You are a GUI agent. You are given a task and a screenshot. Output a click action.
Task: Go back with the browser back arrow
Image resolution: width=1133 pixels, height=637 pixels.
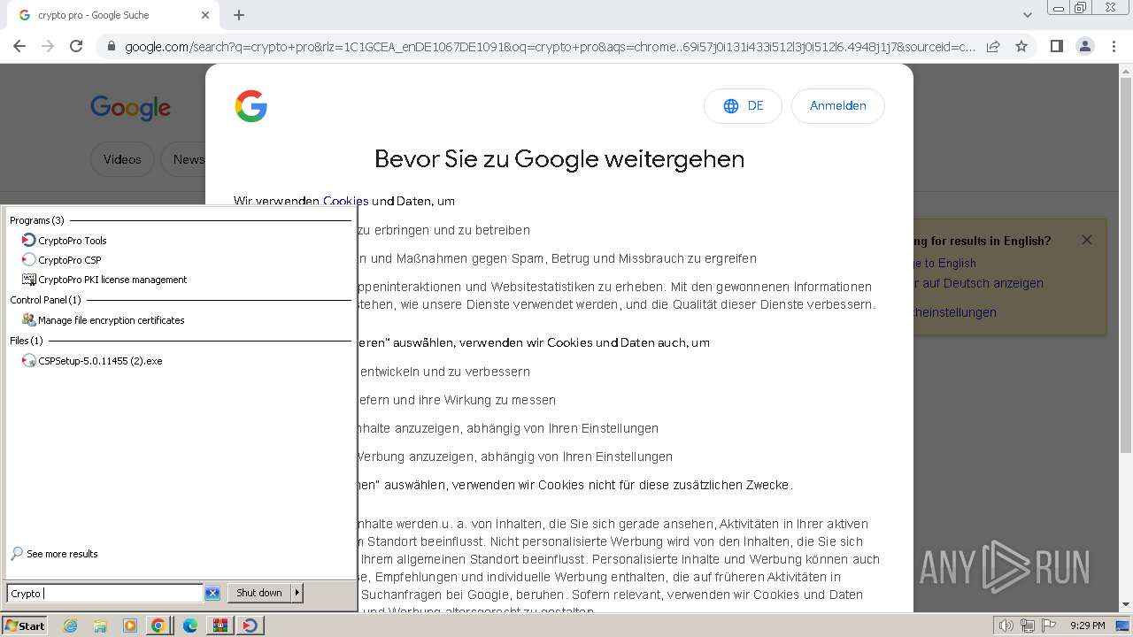coord(19,46)
